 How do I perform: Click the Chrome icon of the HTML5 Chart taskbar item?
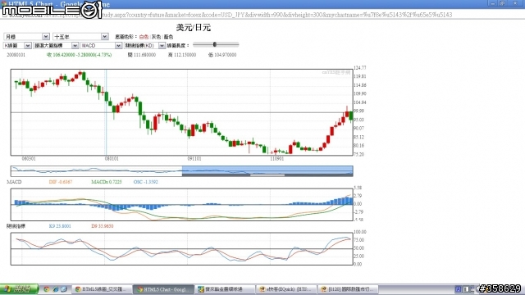(140, 289)
